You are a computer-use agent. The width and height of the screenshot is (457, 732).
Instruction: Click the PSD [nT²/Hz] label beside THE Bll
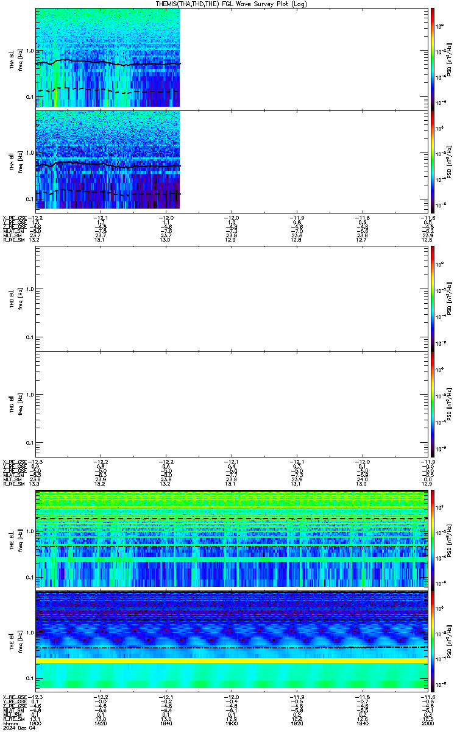pos(449,640)
